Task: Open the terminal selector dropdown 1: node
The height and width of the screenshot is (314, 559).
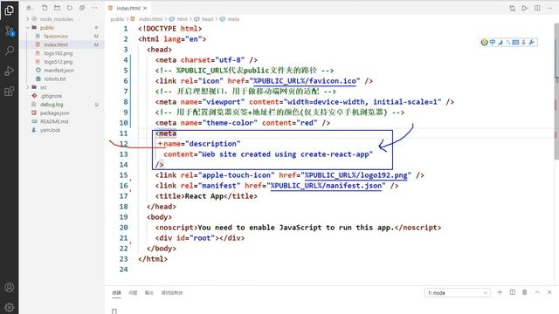Action: [458, 293]
